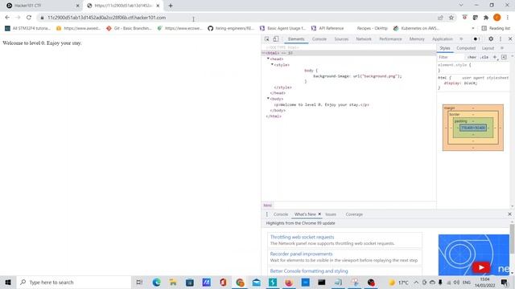Go back to previous page
The width and height of the screenshot is (515, 289).
pos(7,18)
